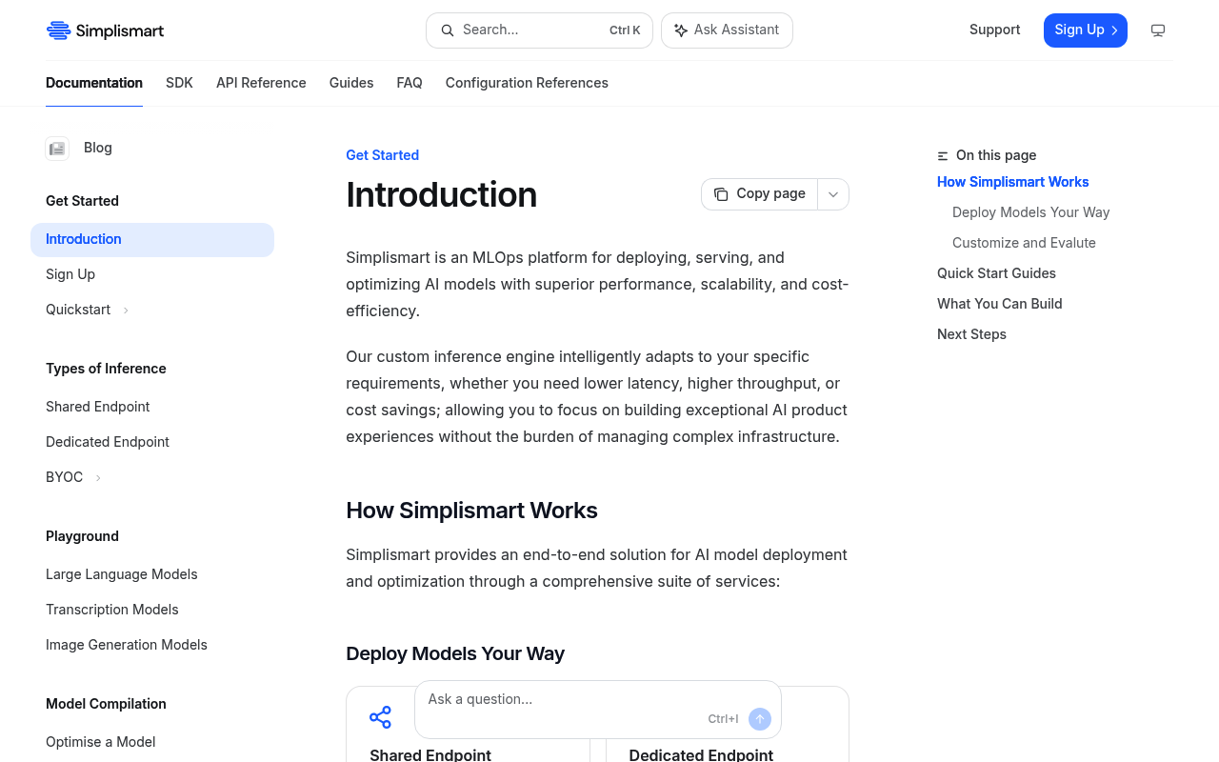This screenshot has height=762, width=1219.
Task: Switch to the API Reference tab
Action: 261,83
